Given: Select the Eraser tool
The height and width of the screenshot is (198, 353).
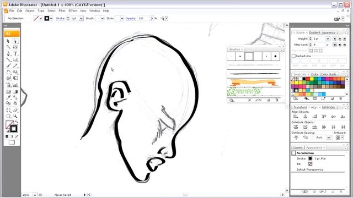Looking at the screenshot, I should point(15,110).
